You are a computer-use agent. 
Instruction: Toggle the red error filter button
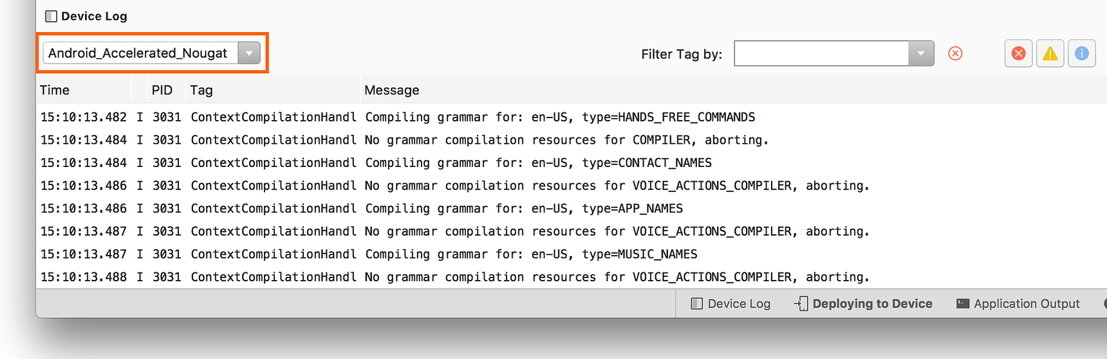point(1018,53)
